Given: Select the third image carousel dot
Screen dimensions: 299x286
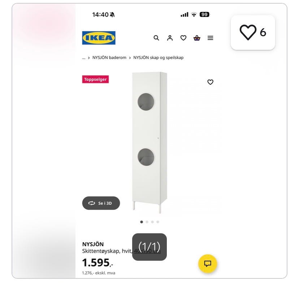Looking at the screenshot, I should [152, 222].
